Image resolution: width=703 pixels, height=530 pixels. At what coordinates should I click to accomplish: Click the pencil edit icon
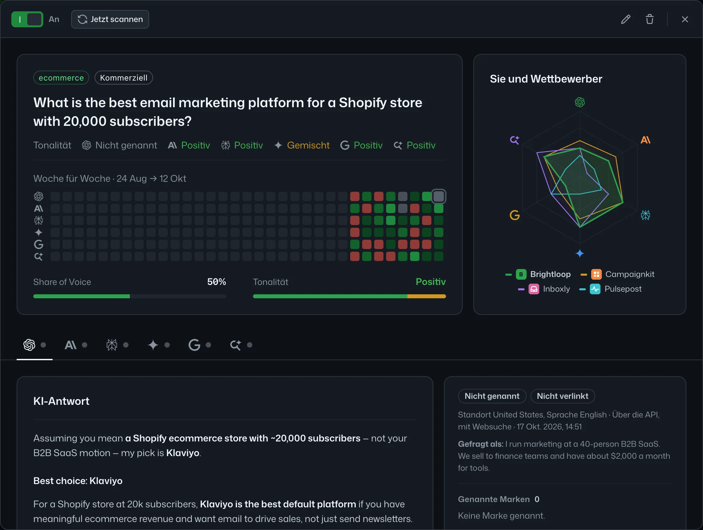pos(626,19)
